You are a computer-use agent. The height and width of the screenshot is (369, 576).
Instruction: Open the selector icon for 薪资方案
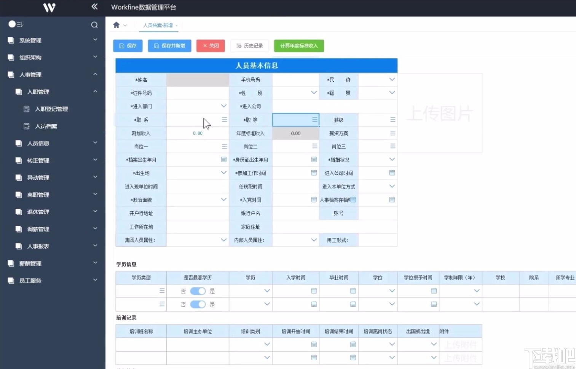392,133
